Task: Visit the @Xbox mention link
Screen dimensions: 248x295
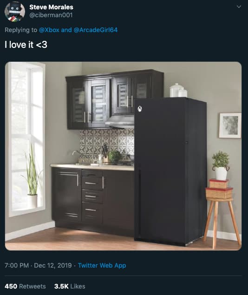Action: pos(49,30)
